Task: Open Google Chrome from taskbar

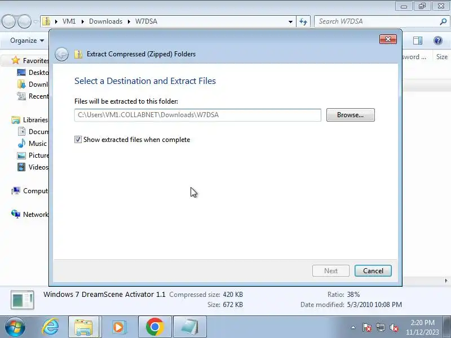Action: (x=154, y=327)
